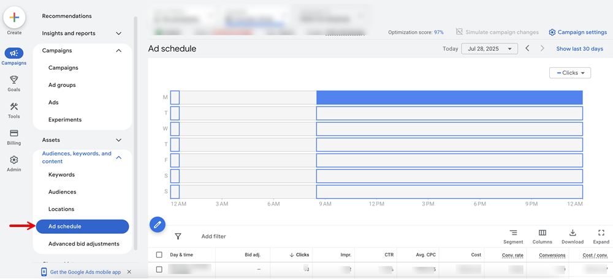Click the Conversions column header
This screenshot has height=279, width=613.
[x=552, y=255]
